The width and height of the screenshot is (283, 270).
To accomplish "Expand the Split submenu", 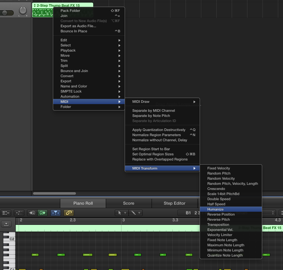I will point(89,66).
